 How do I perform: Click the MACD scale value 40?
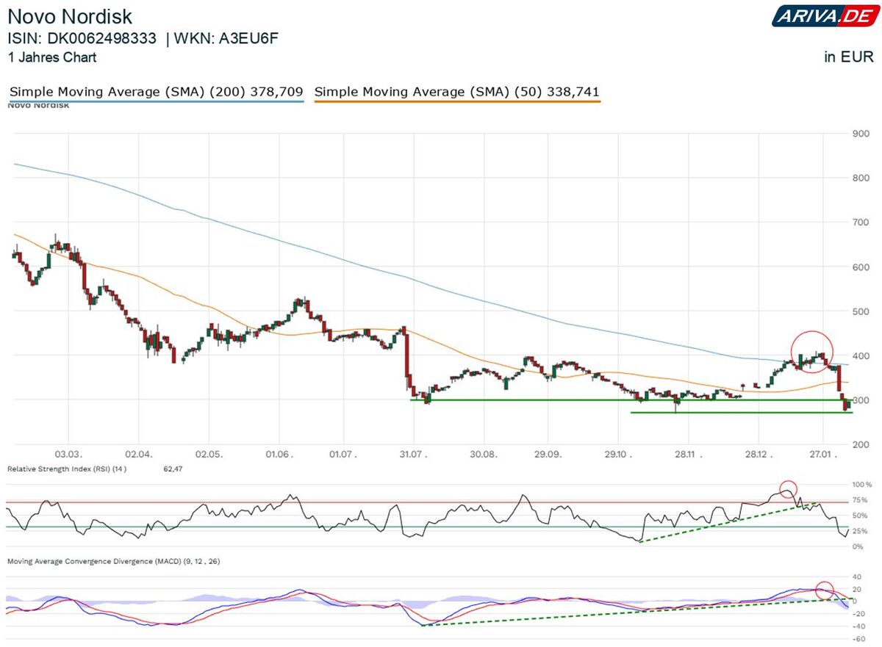[x=857, y=576]
